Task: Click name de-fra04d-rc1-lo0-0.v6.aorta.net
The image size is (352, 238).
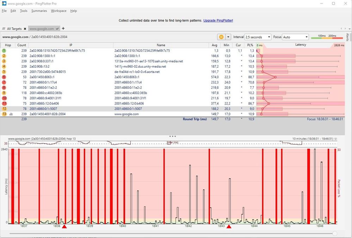Action: [137, 72]
